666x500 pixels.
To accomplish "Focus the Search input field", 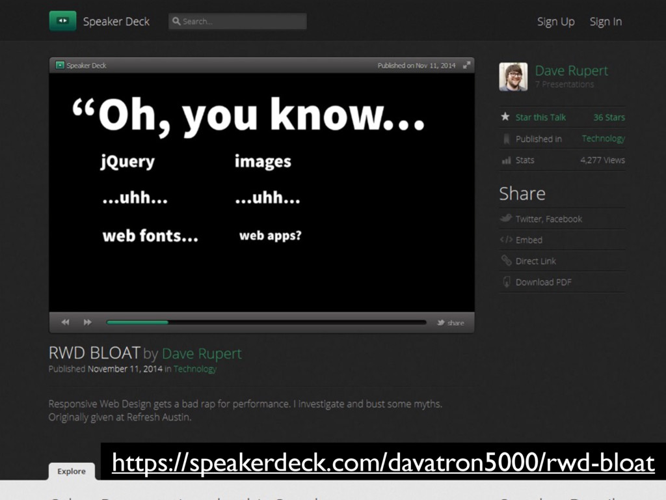I will click(x=237, y=21).
